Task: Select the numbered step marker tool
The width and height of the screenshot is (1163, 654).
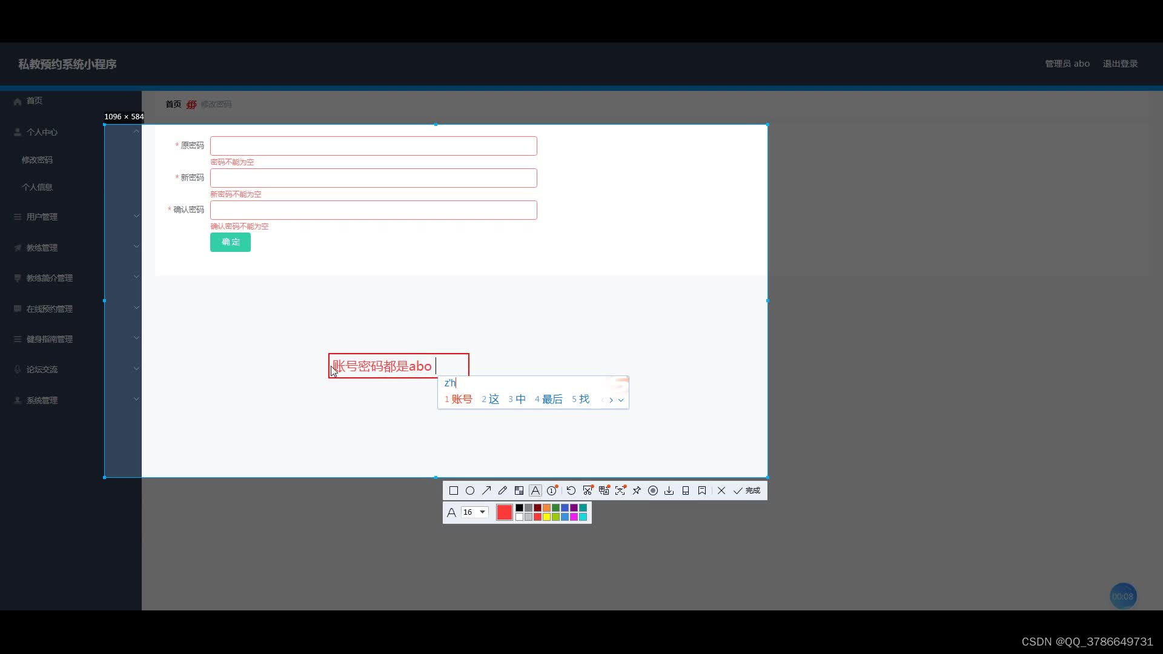Action: click(x=552, y=491)
